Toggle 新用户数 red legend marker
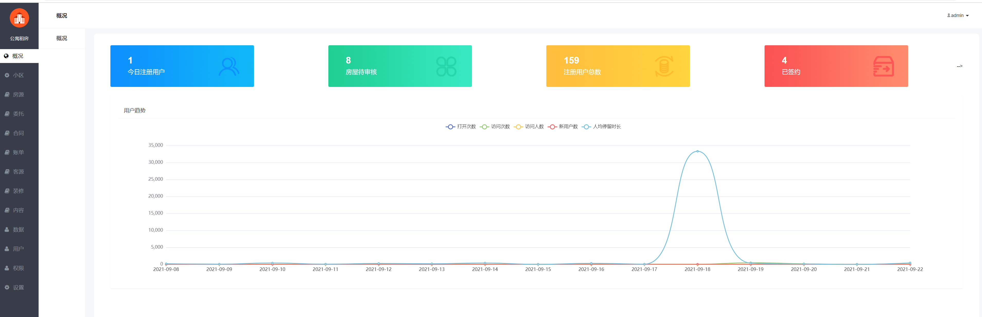982x317 pixels. pyautogui.click(x=552, y=126)
